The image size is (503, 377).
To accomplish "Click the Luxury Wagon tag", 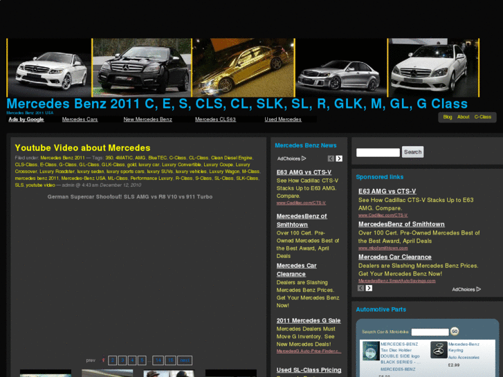I will (x=224, y=172).
